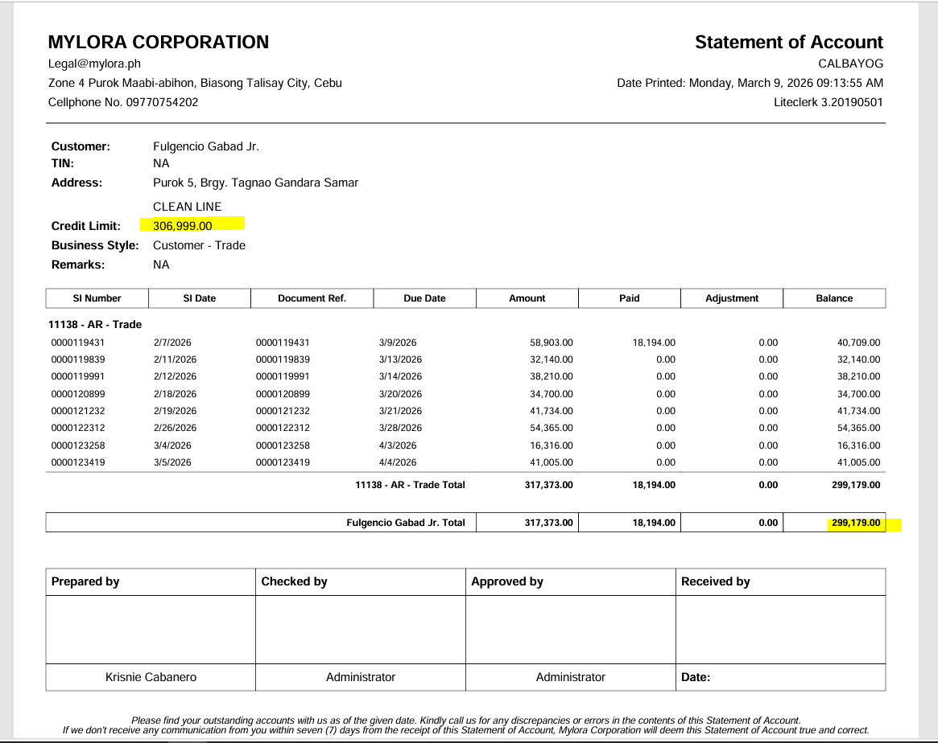The image size is (938, 743).
Task: Select the highlighted total balance 299,179.00
Action: tap(855, 523)
